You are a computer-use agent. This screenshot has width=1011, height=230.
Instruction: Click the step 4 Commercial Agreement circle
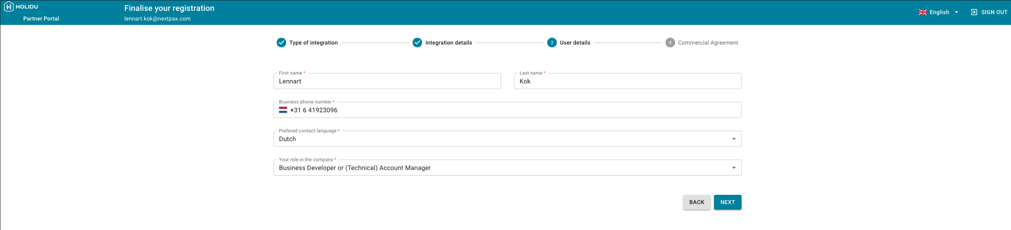click(x=670, y=42)
